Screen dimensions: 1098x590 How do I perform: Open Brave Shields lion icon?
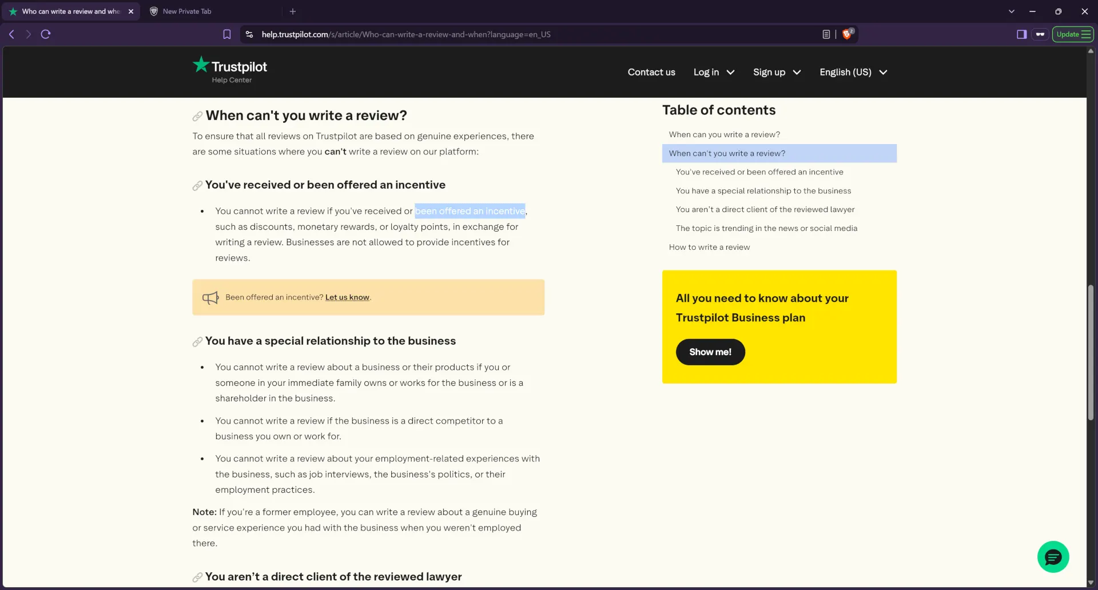coord(848,34)
